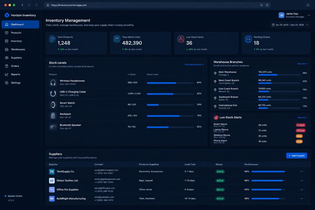
Task: Click the Critical badge for Smart Watch alert
Action: click(x=301, y=125)
